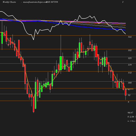
Task: Click the "in 1 Days" text
Action: [x=131, y=121]
